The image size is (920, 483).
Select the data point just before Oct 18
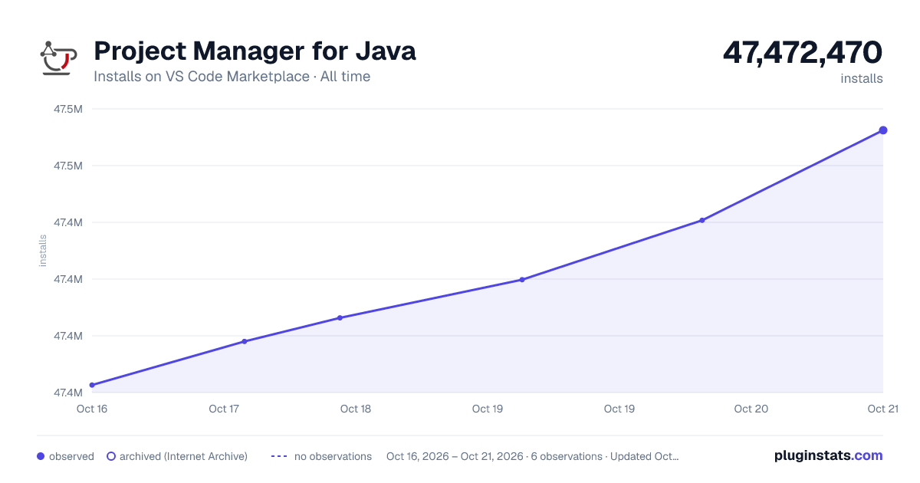point(340,317)
